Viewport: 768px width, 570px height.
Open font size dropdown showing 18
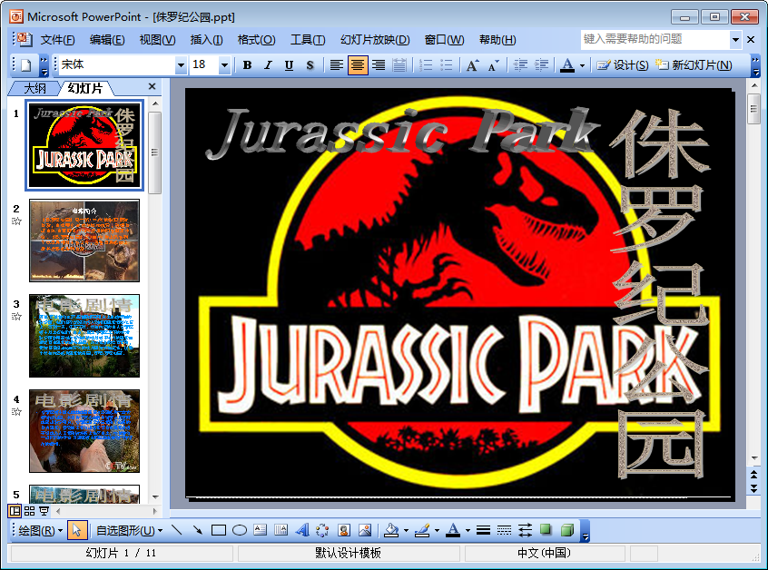point(224,65)
